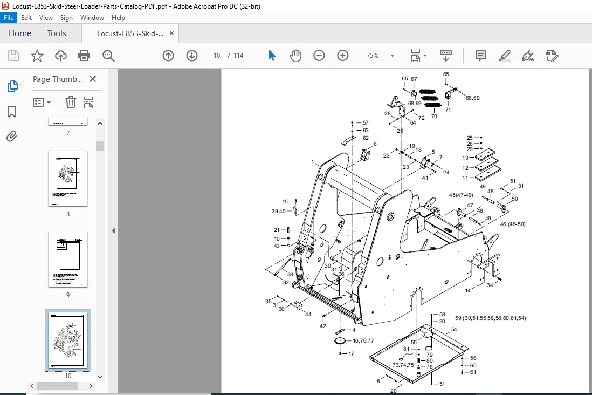Click the '39,40' part callout
Screen dimensions: 592x395
[x=279, y=212]
